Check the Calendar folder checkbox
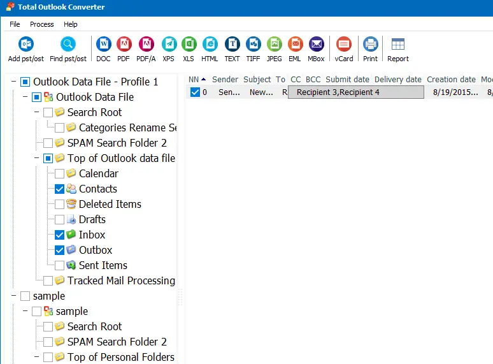This screenshot has width=493, height=364. (x=59, y=173)
